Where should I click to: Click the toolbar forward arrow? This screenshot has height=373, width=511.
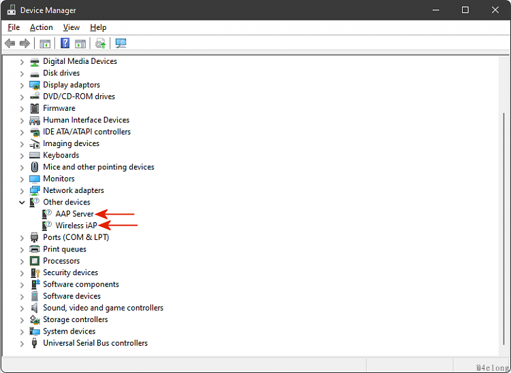[24, 43]
